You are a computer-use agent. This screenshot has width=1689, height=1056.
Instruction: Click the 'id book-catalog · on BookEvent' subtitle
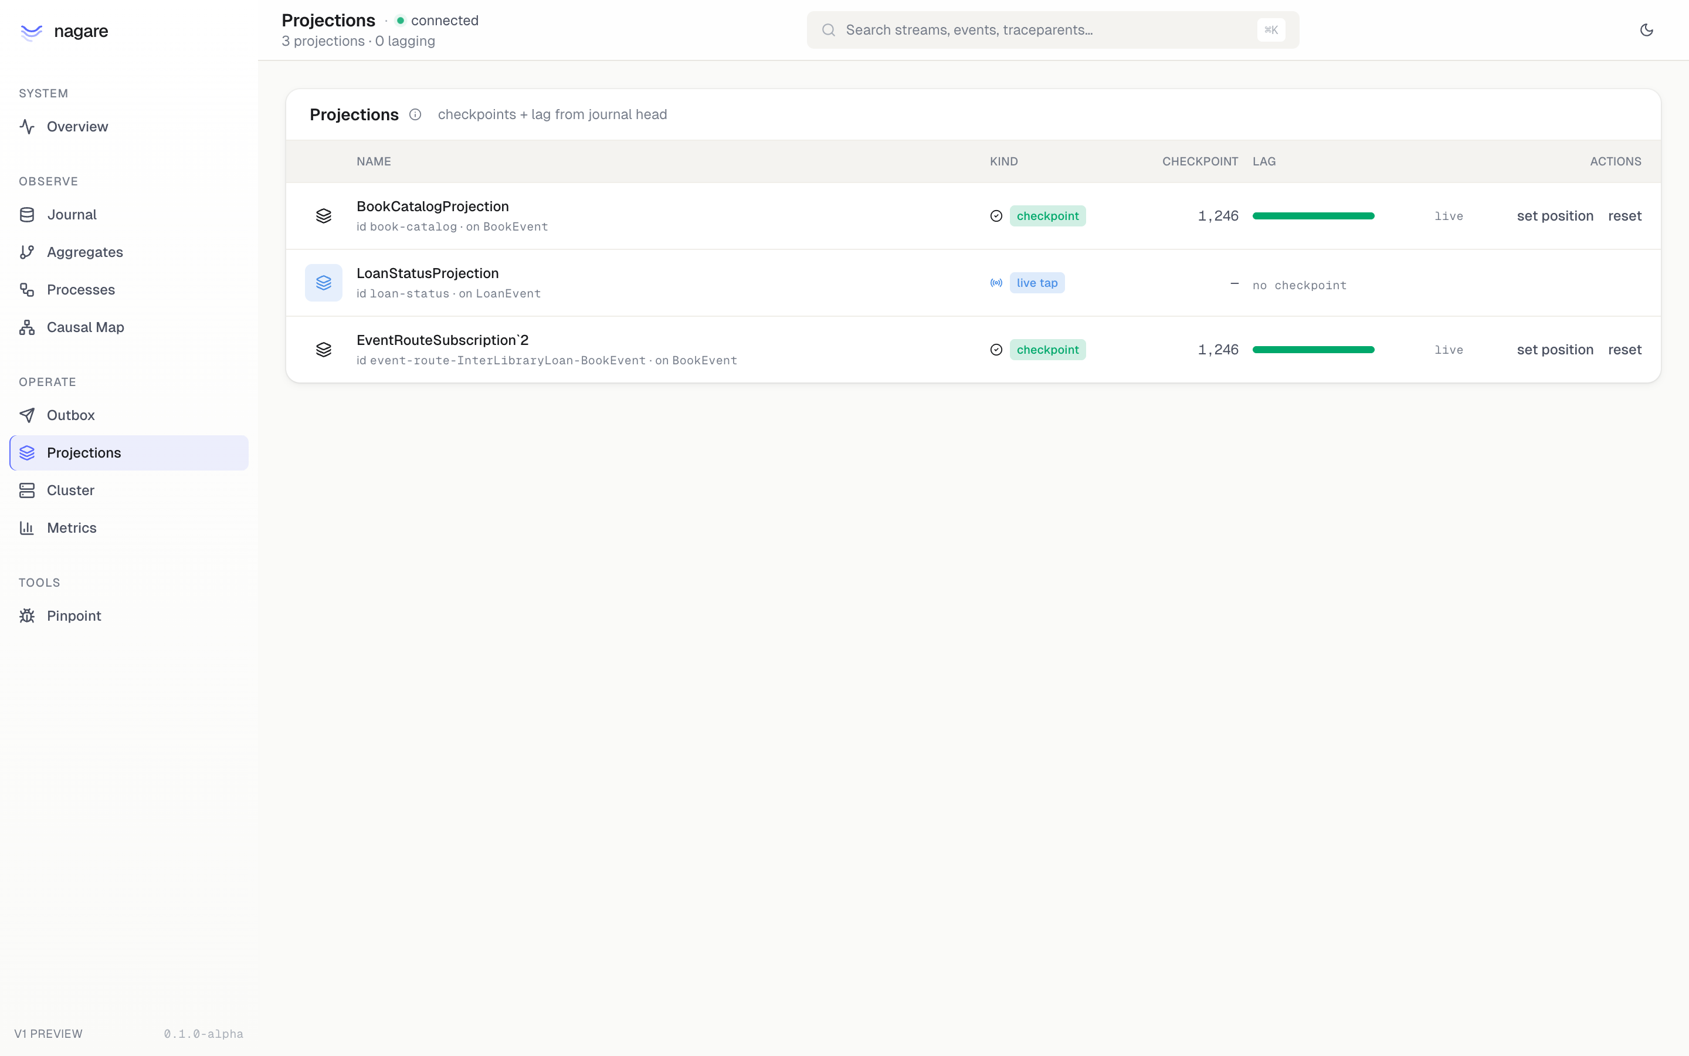point(452,226)
